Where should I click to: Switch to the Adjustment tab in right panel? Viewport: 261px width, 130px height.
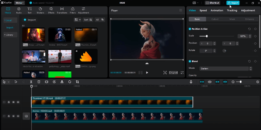click(x=248, y=10)
